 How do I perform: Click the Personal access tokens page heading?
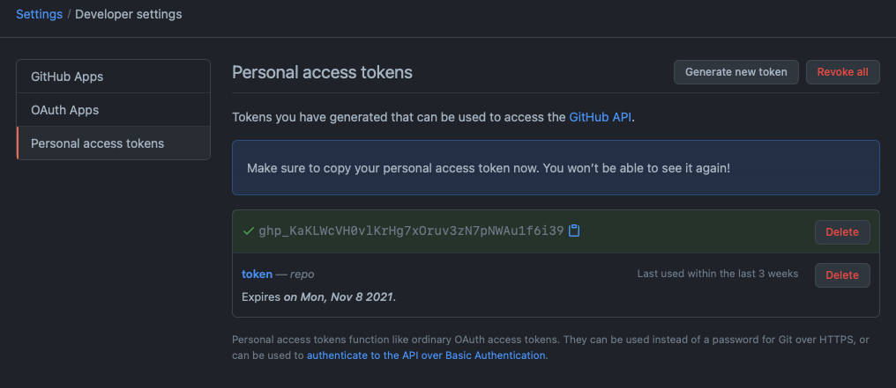(322, 72)
